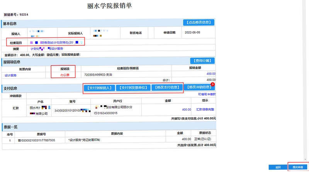The height and width of the screenshot is (172, 309).
Task: Click the account number 3430020010120100
Action: click(72, 111)
